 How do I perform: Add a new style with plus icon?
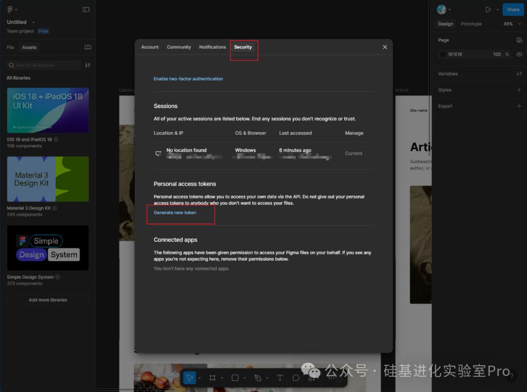click(x=519, y=90)
